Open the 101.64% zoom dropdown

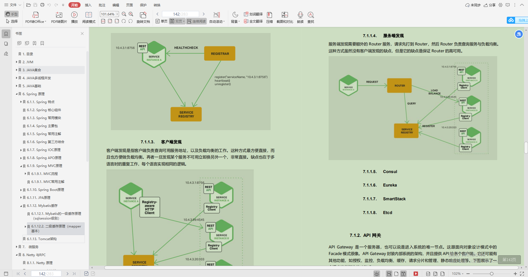(x=117, y=14)
